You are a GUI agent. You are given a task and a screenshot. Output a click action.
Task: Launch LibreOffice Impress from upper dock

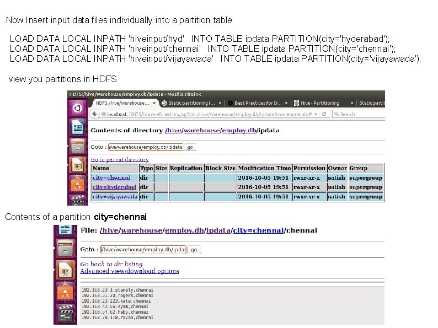[77, 165]
